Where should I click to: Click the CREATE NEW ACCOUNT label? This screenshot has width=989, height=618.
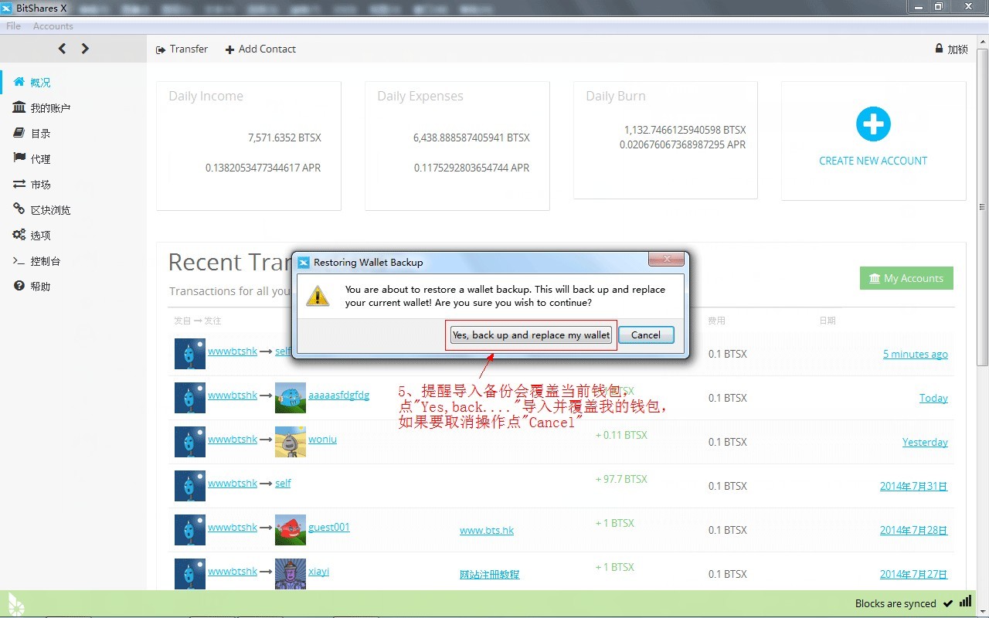click(873, 161)
